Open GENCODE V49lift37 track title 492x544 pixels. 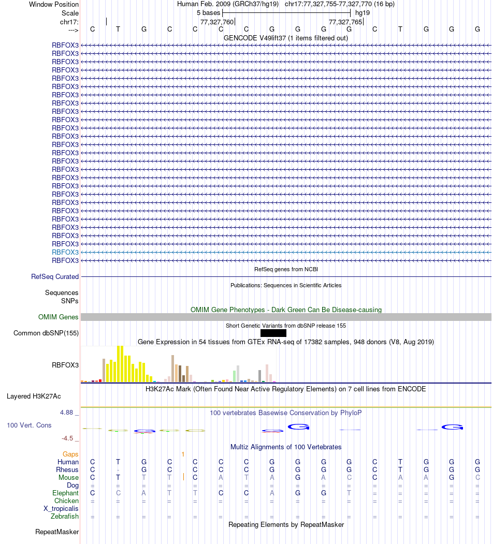click(x=286, y=38)
